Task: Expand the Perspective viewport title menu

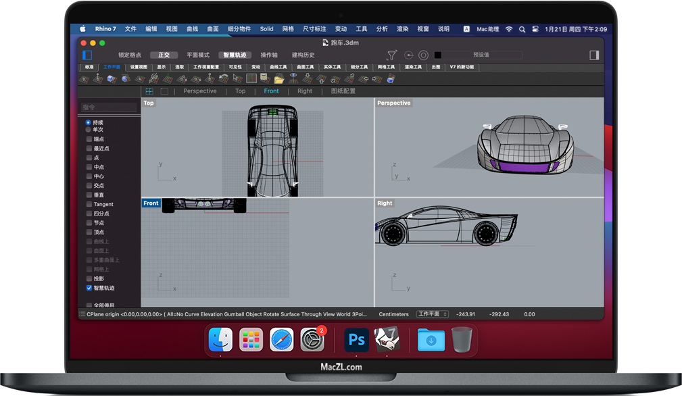Action: coord(393,103)
